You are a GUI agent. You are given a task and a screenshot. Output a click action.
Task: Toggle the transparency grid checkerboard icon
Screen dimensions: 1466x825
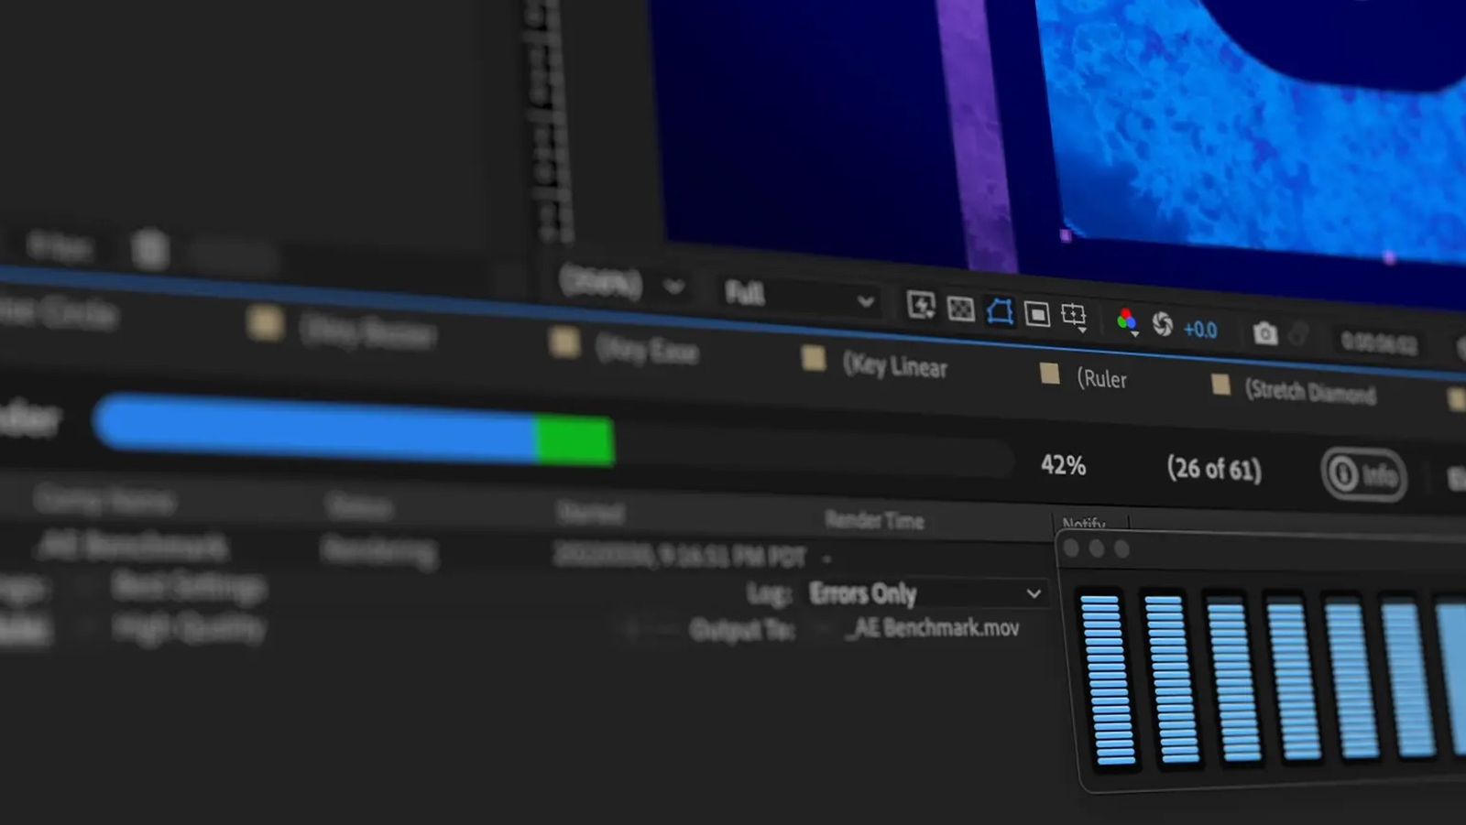(x=960, y=309)
